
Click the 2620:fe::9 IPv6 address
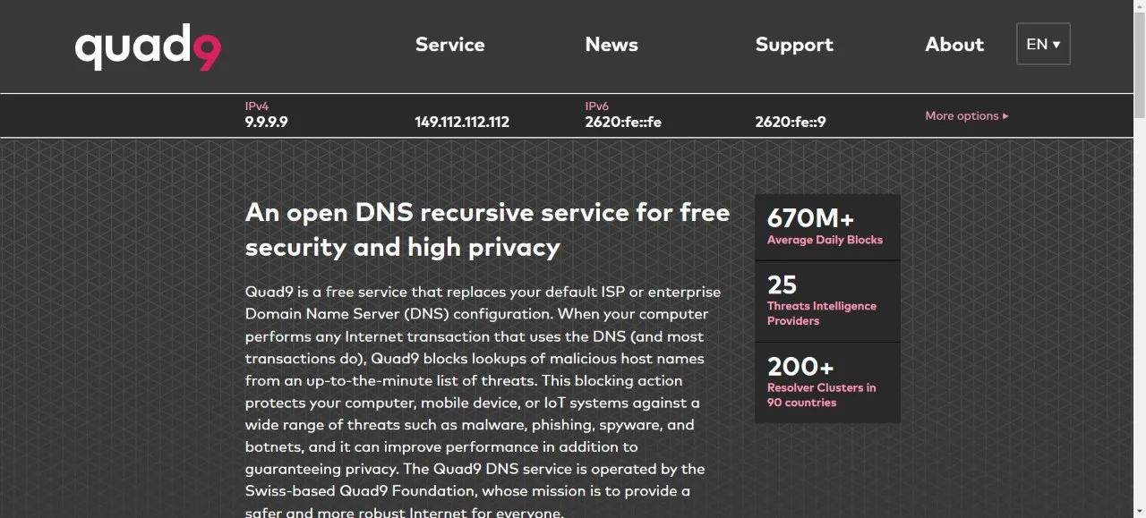click(791, 122)
